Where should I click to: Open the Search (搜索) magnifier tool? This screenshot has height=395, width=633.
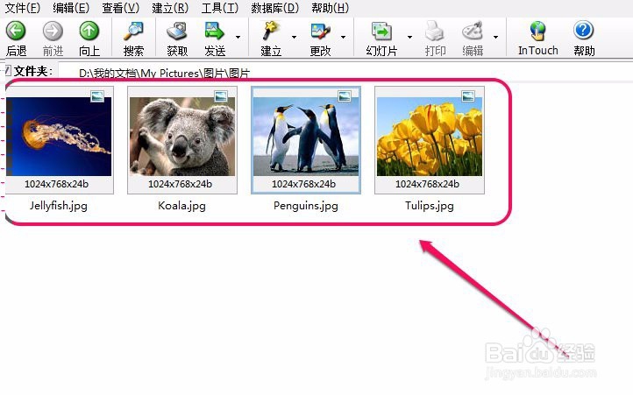coord(133,31)
